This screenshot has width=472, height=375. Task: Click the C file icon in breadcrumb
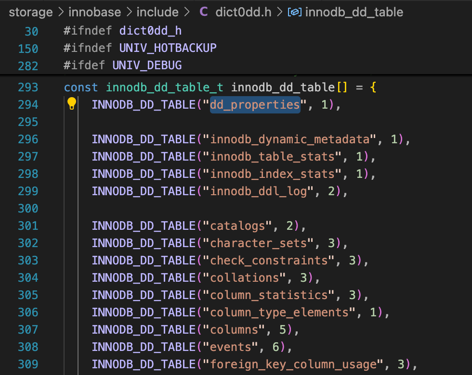pyautogui.click(x=204, y=12)
